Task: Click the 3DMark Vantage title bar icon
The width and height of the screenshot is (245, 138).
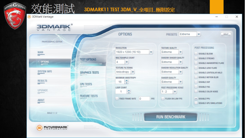Action: pyautogui.click(x=29, y=17)
